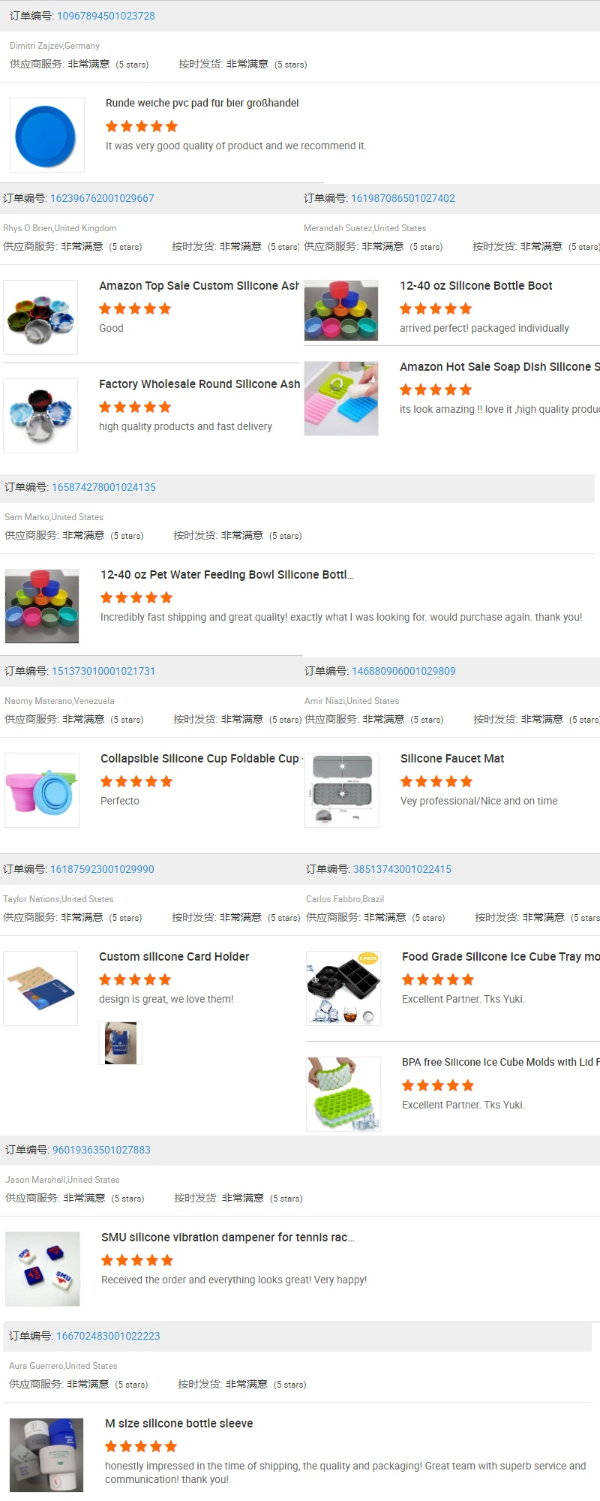Click the soap dish silicone product image

pos(341,399)
